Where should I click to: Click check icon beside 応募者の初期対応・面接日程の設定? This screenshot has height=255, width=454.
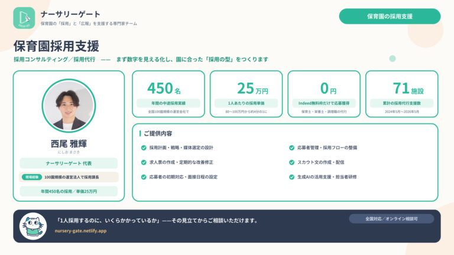coord(144,177)
